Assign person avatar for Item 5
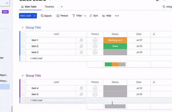 (x=95, y=94)
